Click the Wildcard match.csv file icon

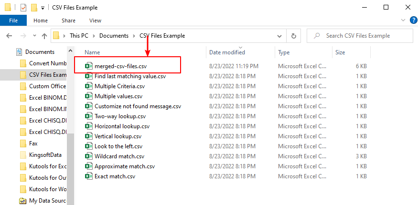tap(88, 156)
